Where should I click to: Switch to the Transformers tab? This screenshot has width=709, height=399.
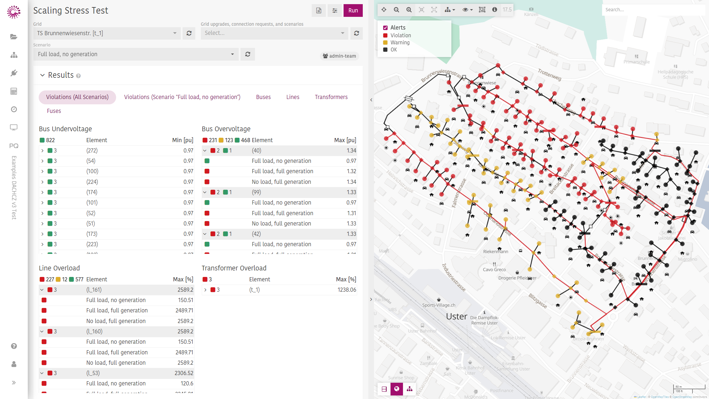click(x=331, y=97)
